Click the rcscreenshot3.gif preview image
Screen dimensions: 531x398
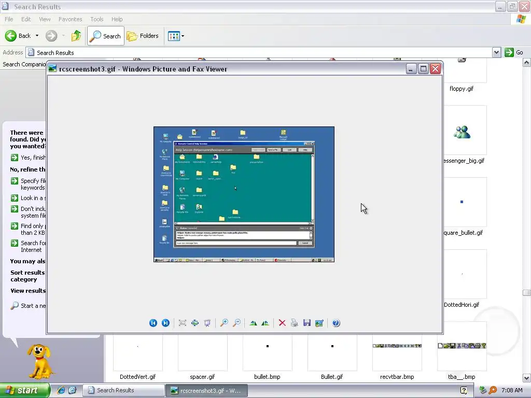point(244,194)
